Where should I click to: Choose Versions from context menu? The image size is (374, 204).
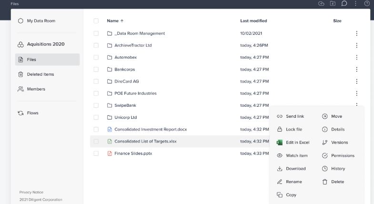[x=335, y=143]
